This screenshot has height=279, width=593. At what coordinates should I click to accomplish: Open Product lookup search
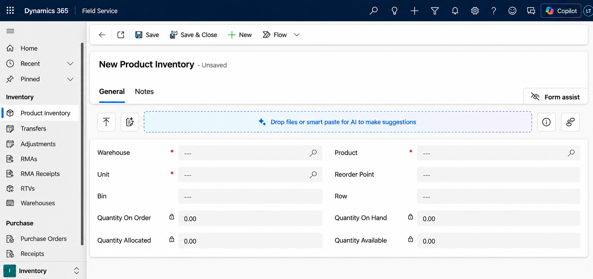pyautogui.click(x=571, y=153)
